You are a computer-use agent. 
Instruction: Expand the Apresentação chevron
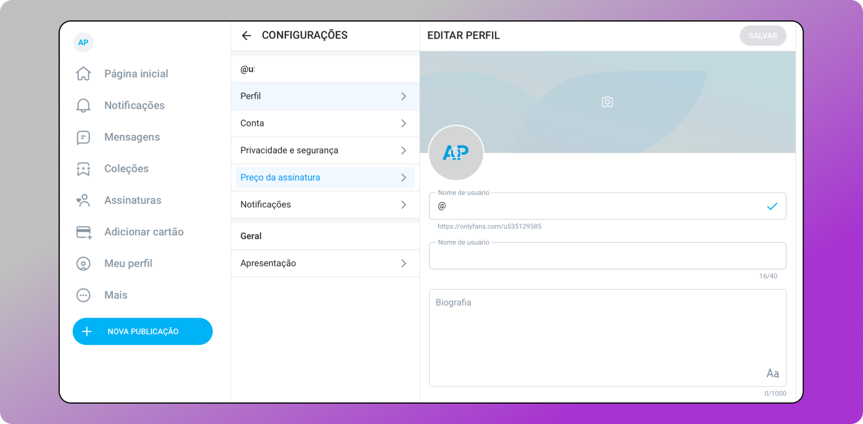point(404,263)
